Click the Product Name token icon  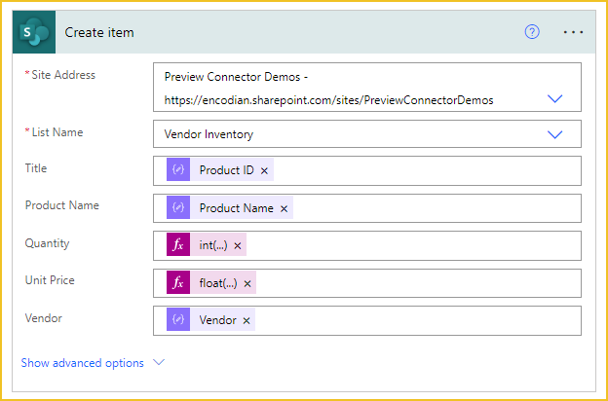tap(178, 207)
